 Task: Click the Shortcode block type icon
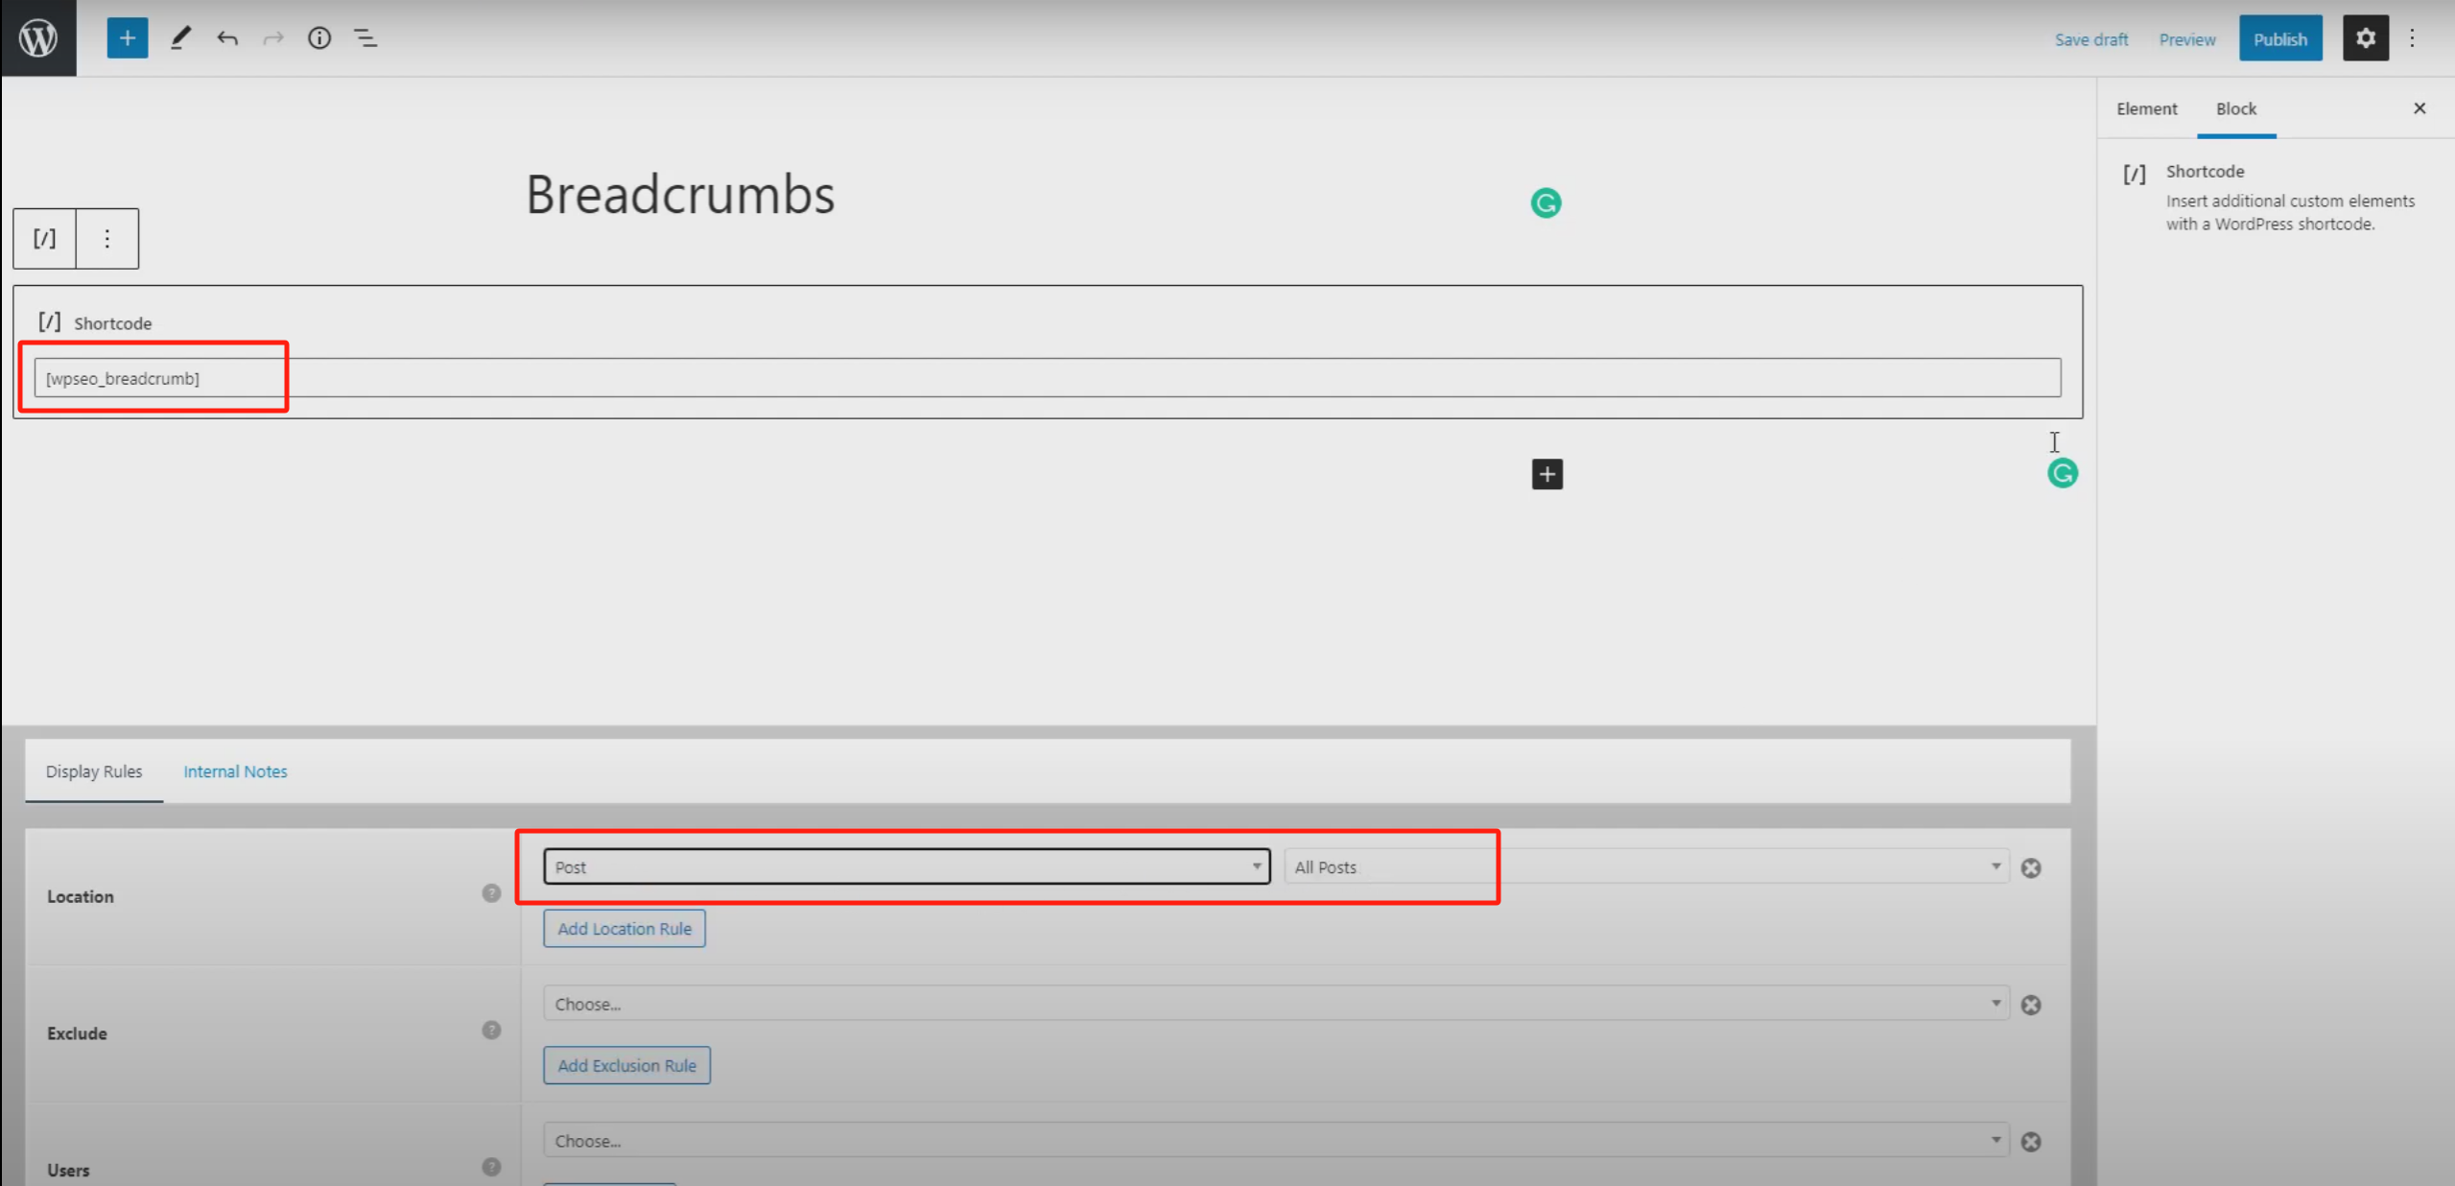coord(44,238)
